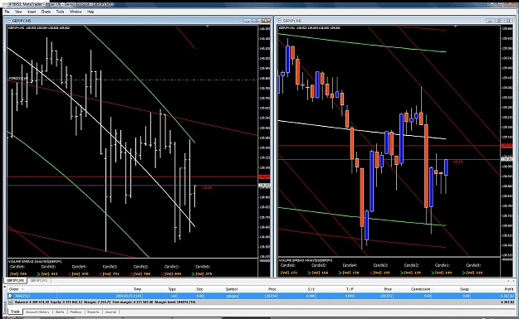Switch to the GBPJPY,M1 chart tab
519x319 pixels.
pos(38,280)
